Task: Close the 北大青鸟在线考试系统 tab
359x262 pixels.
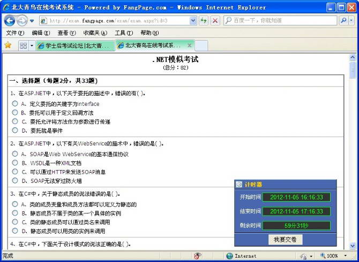Action: (x=189, y=45)
